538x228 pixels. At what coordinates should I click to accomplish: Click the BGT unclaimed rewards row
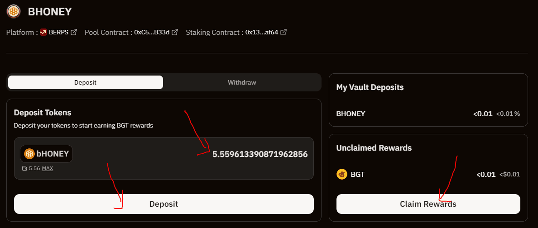[428, 174]
